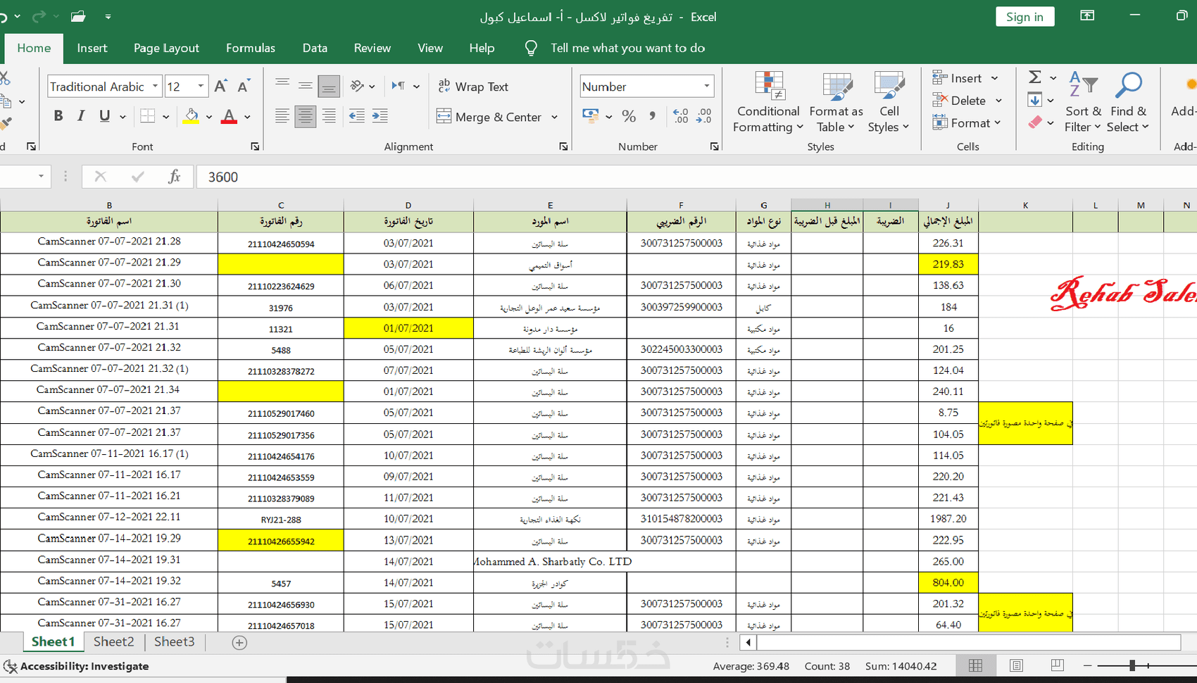
Task: Click Increase Decimal icon
Action: (x=681, y=116)
